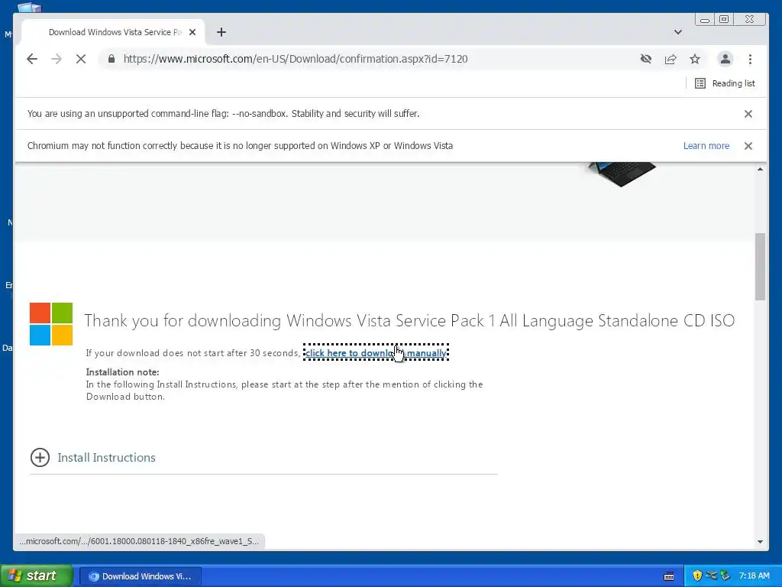Open the Windows start menu

pos(36,576)
